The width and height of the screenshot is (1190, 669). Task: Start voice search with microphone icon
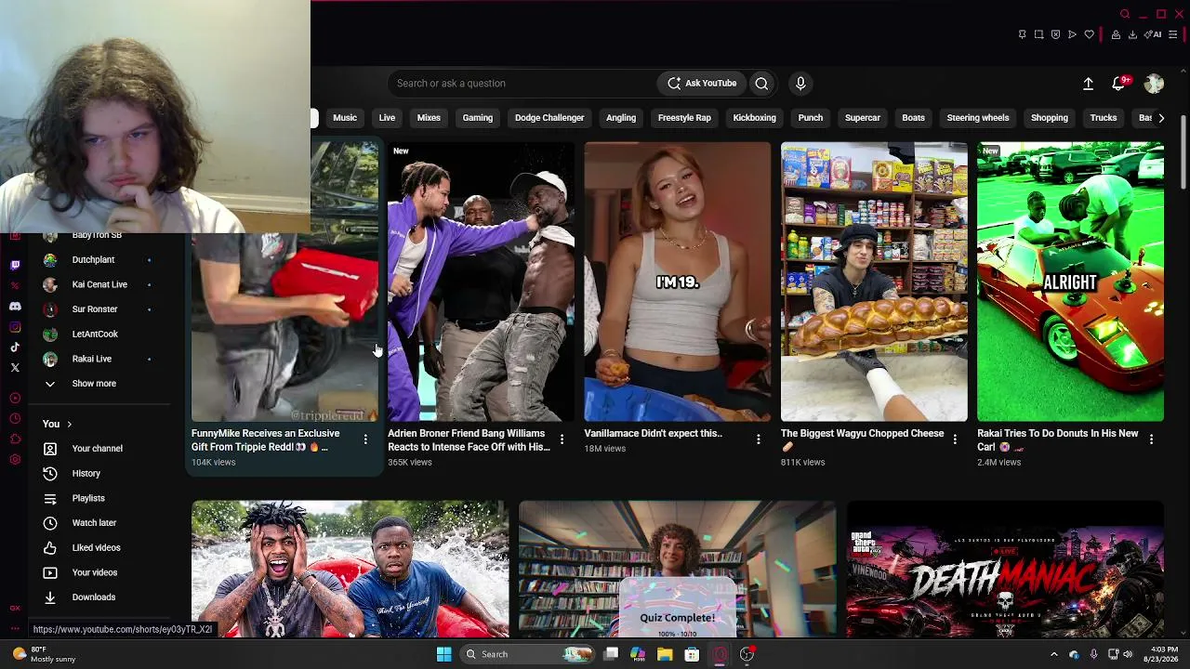click(x=800, y=84)
